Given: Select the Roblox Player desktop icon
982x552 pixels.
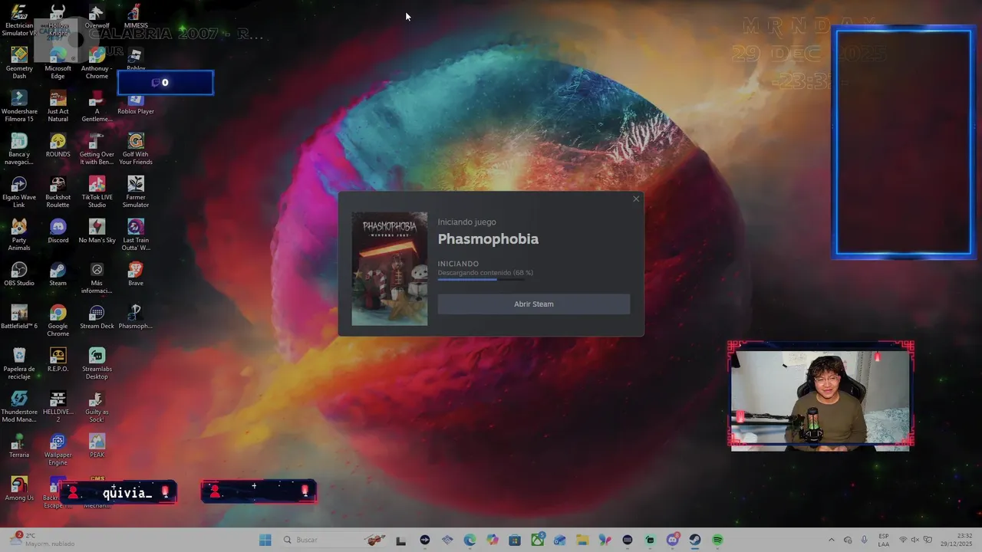Looking at the screenshot, I should pos(136,105).
